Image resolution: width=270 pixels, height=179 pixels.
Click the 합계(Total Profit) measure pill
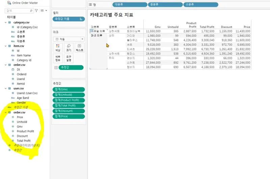point(69,105)
